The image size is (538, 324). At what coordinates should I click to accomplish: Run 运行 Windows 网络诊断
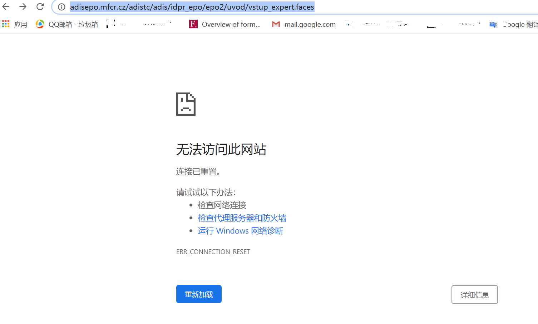point(240,231)
